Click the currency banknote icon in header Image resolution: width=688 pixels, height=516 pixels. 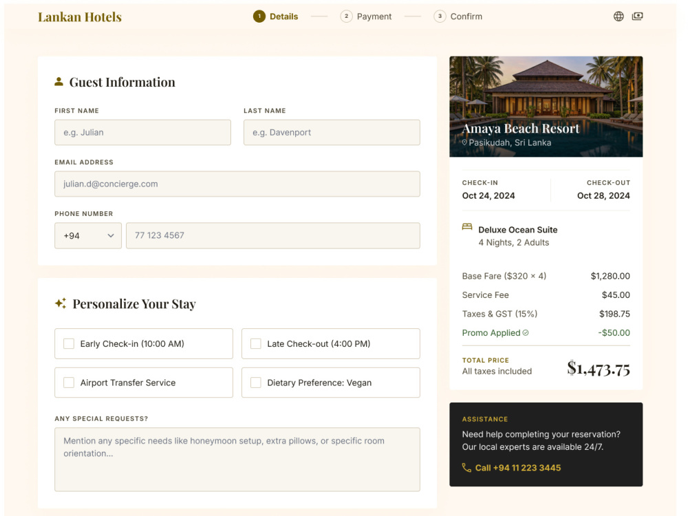[638, 17]
